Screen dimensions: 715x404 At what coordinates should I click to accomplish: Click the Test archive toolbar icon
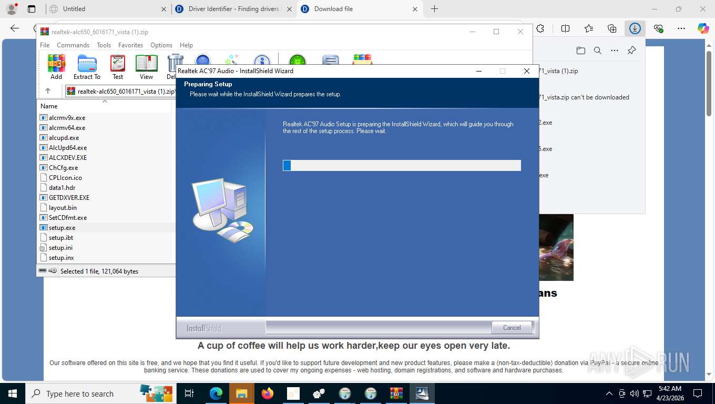click(x=118, y=67)
